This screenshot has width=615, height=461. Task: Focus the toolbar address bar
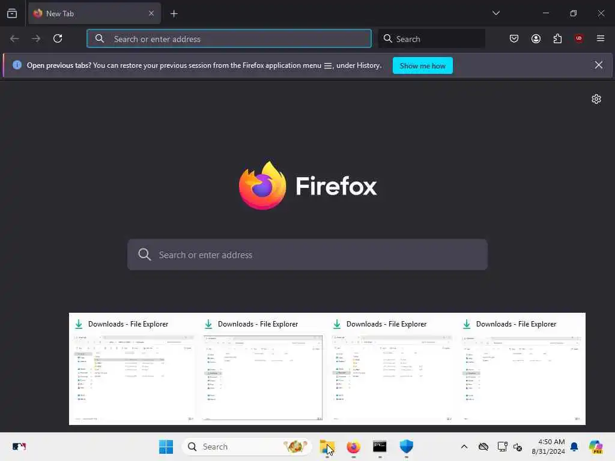[229, 38]
